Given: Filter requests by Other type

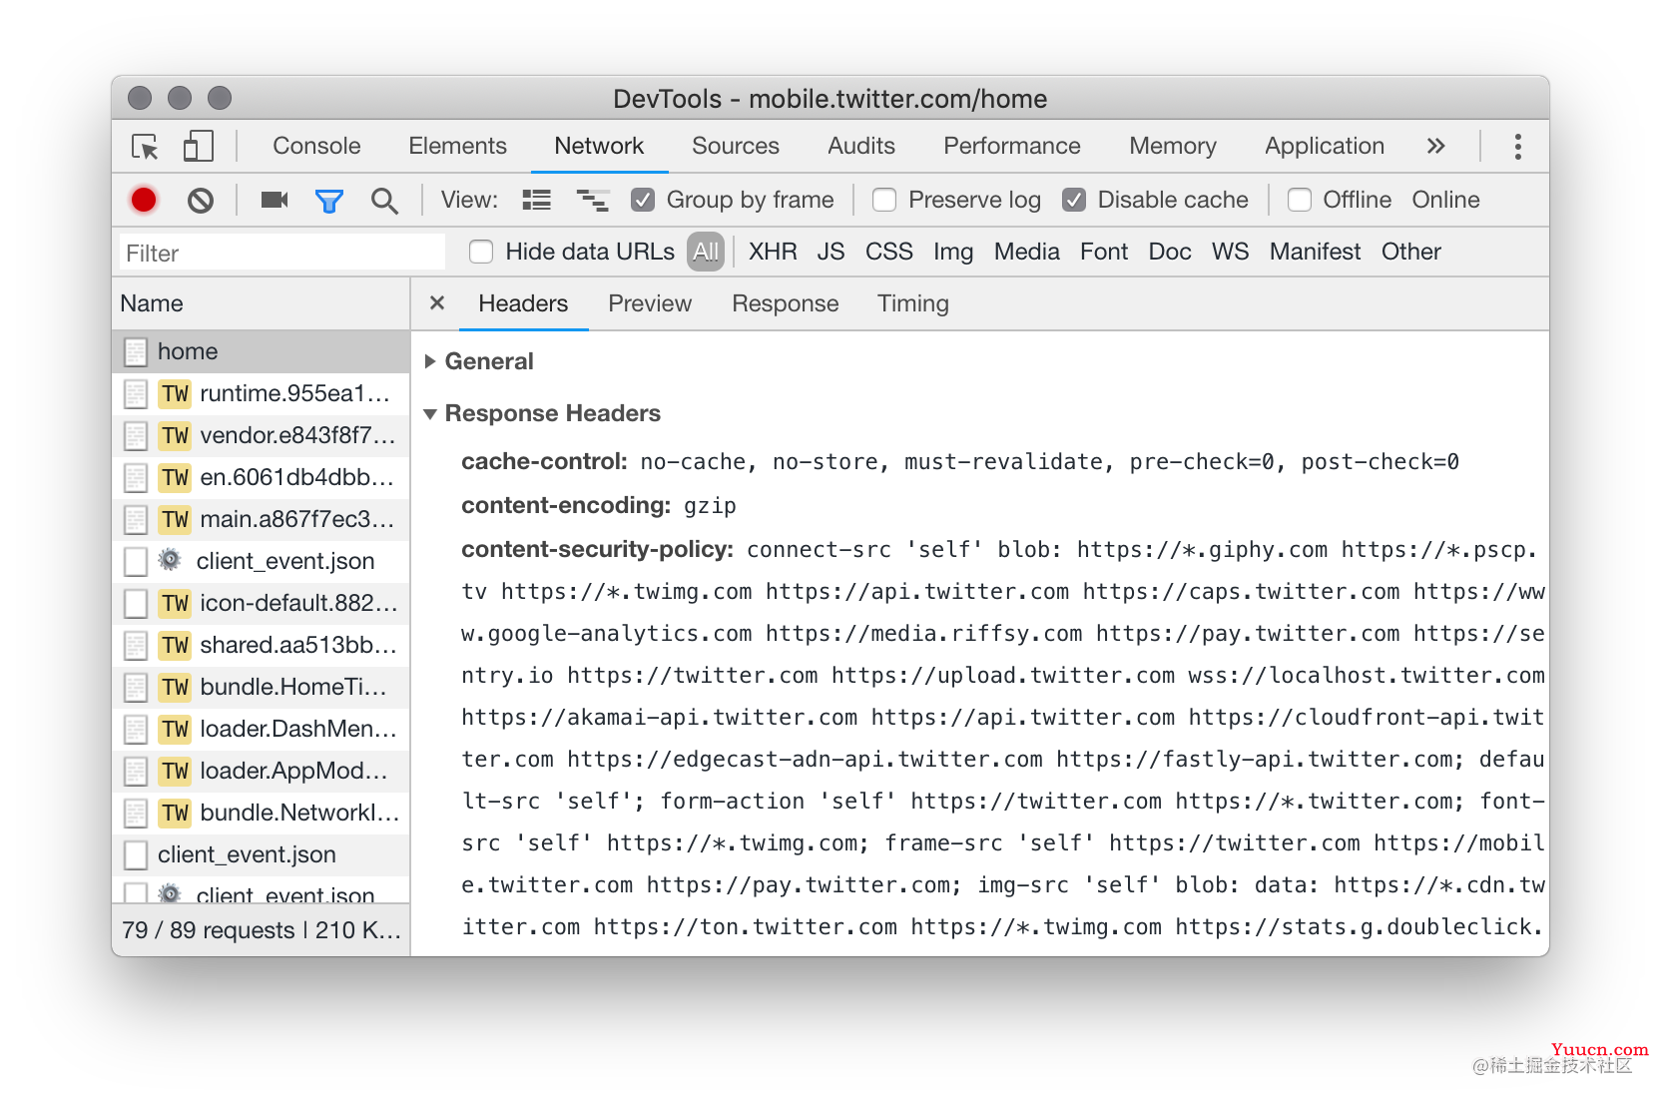Looking at the screenshot, I should coord(1411,252).
